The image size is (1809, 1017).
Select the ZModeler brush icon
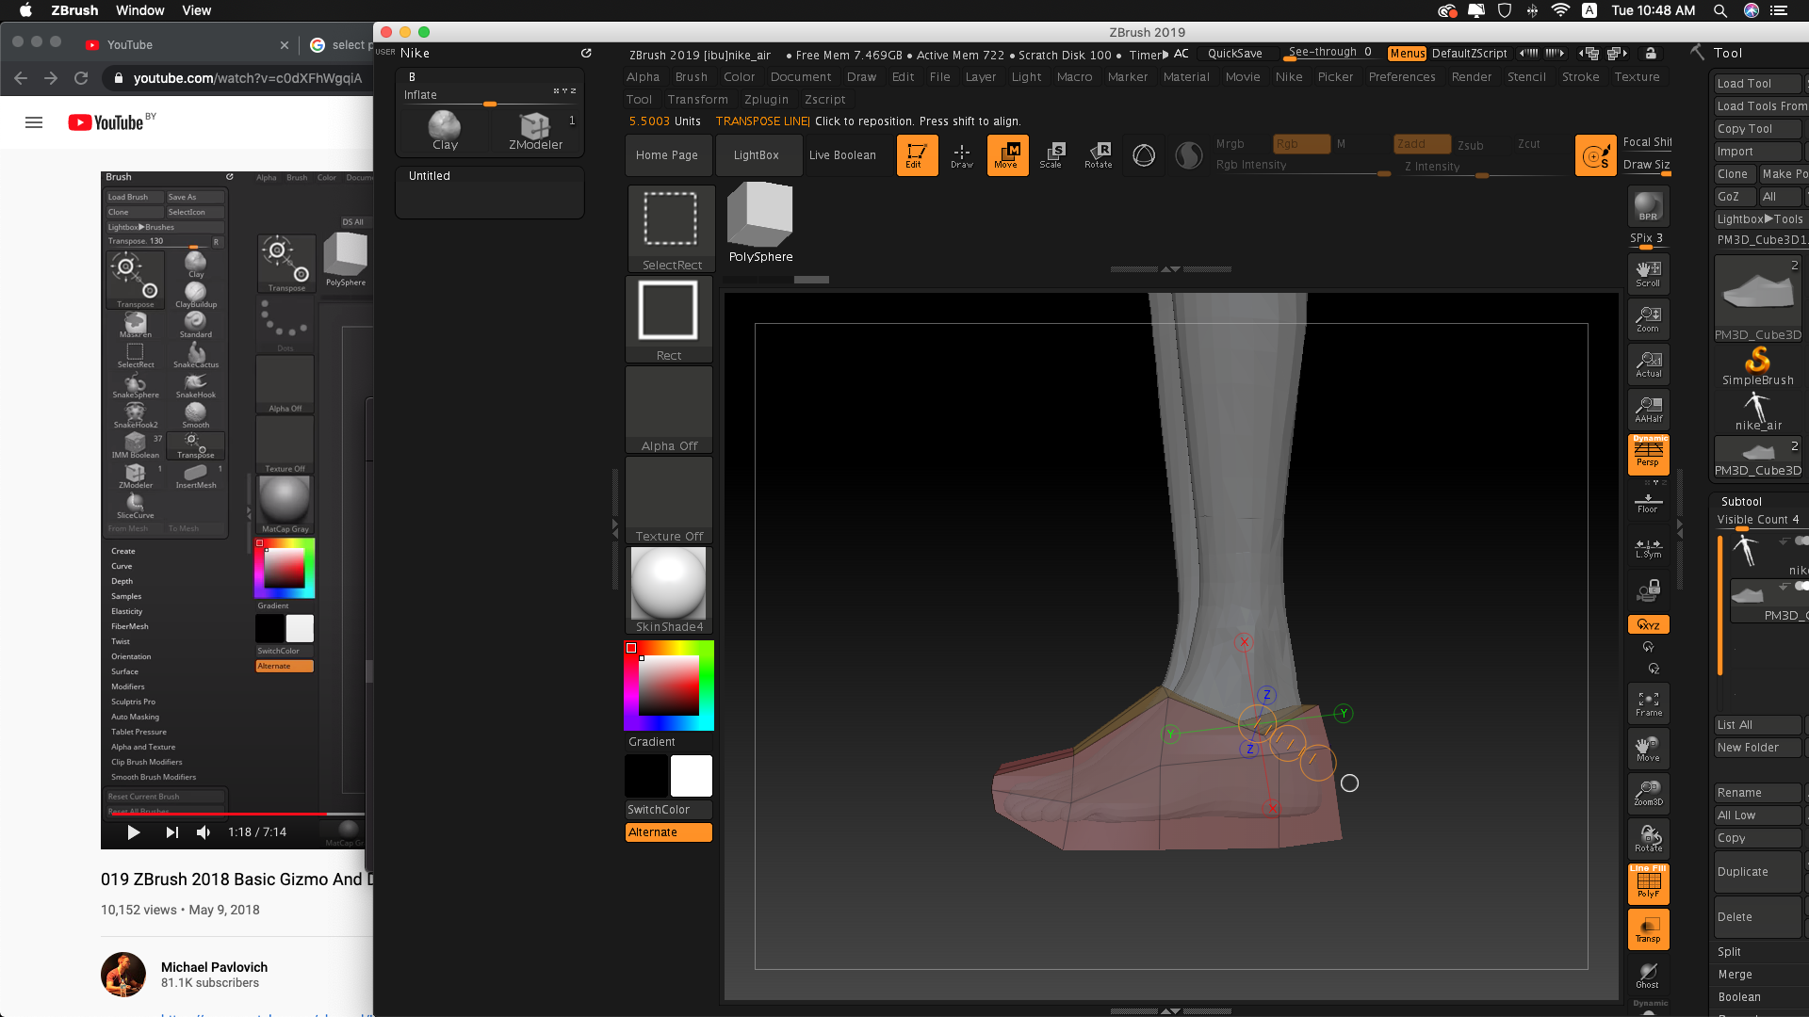tap(535, 130)
